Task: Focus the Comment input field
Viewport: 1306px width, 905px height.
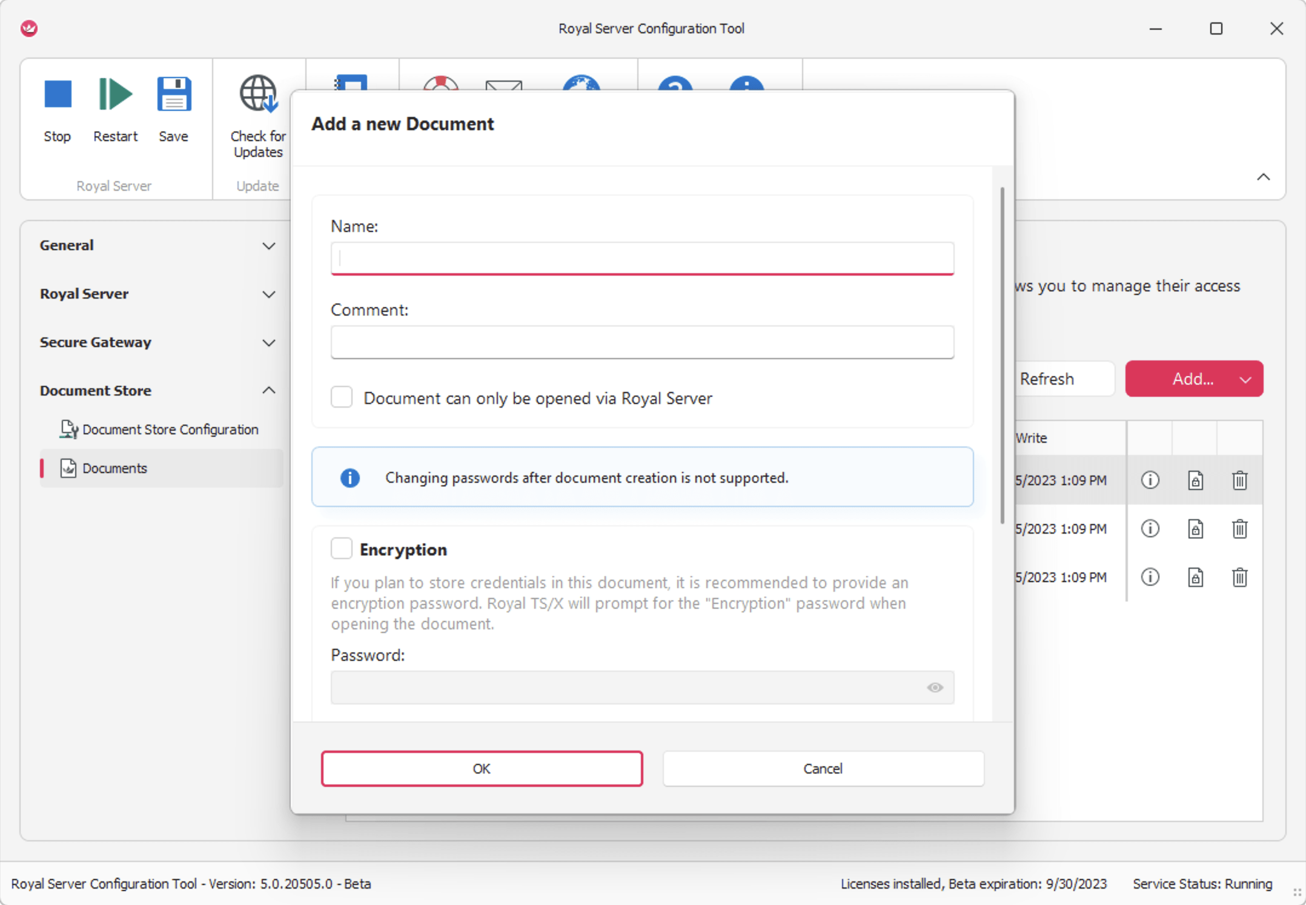Action: [642, 342]
